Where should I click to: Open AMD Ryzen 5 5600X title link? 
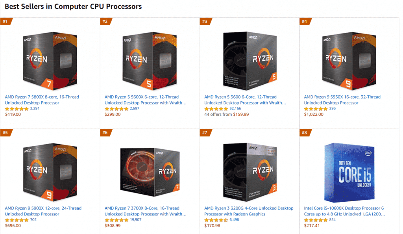146,100
